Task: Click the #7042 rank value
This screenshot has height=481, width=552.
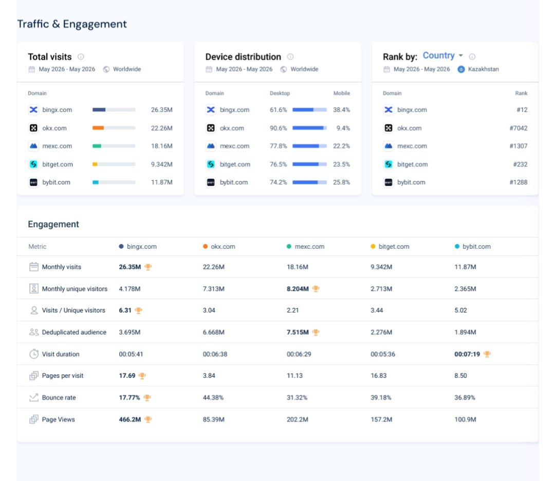Action: (519, 128)
